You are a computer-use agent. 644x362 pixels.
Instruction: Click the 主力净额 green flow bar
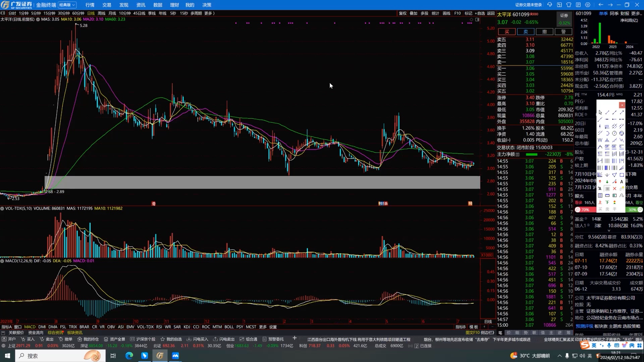tap(532, 155)
